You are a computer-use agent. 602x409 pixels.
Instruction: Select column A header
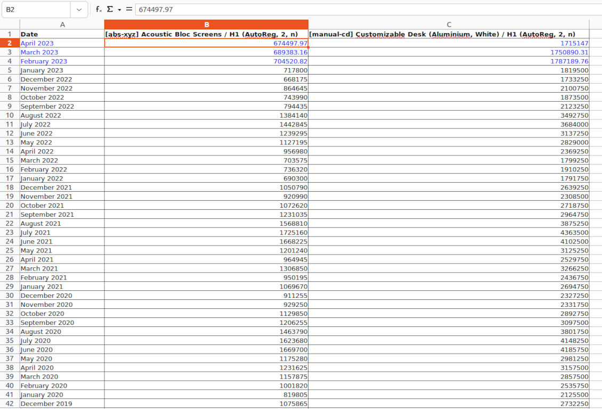pyautogui.click(x=62, y=24)
